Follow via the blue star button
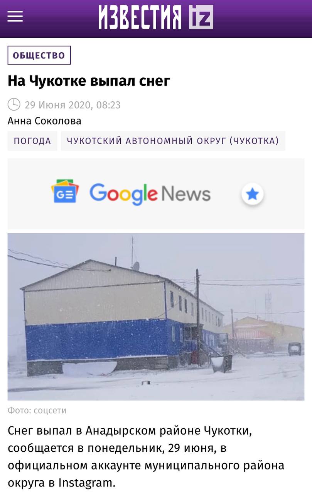Screen dimensions: 312x495 (253, 194)
